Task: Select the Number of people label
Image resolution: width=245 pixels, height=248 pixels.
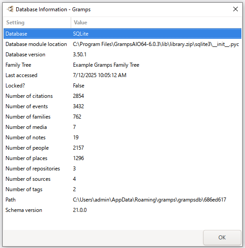Action: (x=27, y=148)
